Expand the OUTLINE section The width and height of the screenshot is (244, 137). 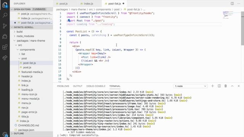[32, 134]
